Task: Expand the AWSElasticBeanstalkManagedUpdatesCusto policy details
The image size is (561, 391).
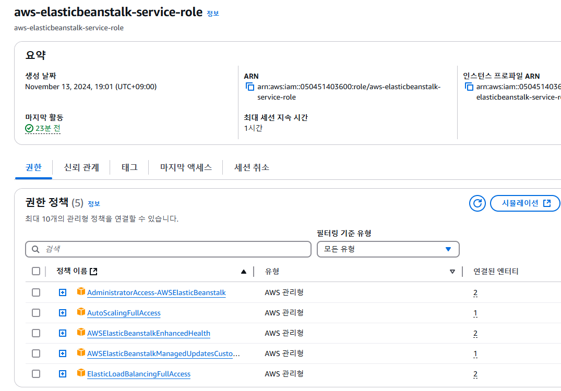Action: point(63,354)
